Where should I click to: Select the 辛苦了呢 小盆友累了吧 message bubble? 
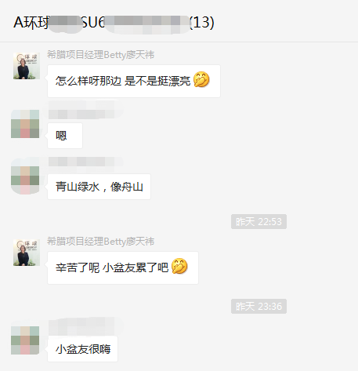[123, 267]
